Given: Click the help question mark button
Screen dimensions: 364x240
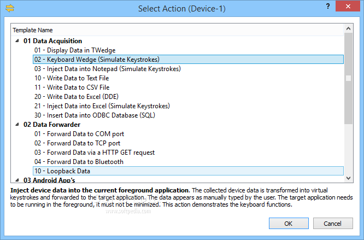Looking at the screenshot, I should pos(327,6).
